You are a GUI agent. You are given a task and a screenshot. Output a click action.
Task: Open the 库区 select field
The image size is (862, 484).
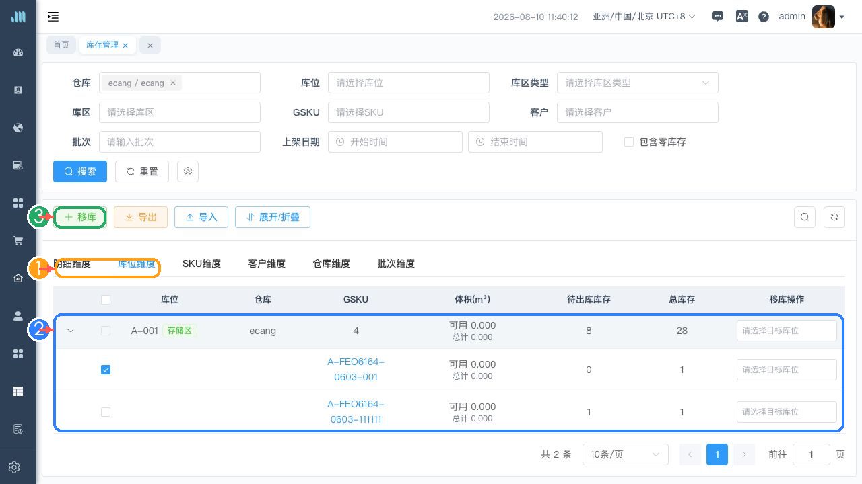pos(180,112)
